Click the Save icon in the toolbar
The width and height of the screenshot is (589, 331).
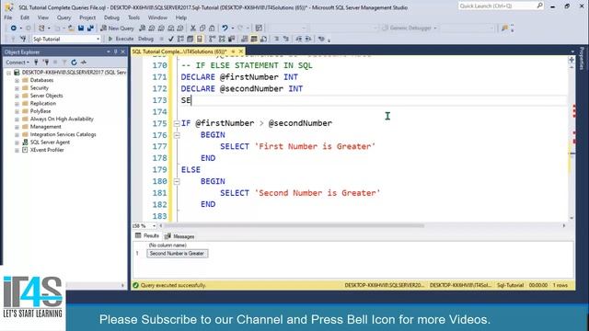[x=81, y=29]
